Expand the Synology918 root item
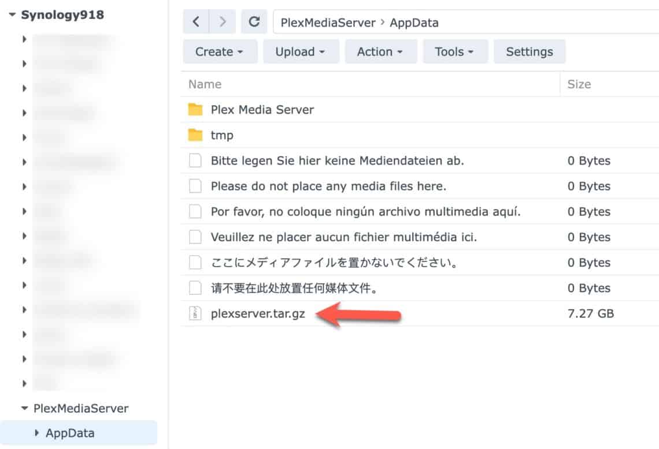This screenshot has height=449, width=659. (12, 15)
